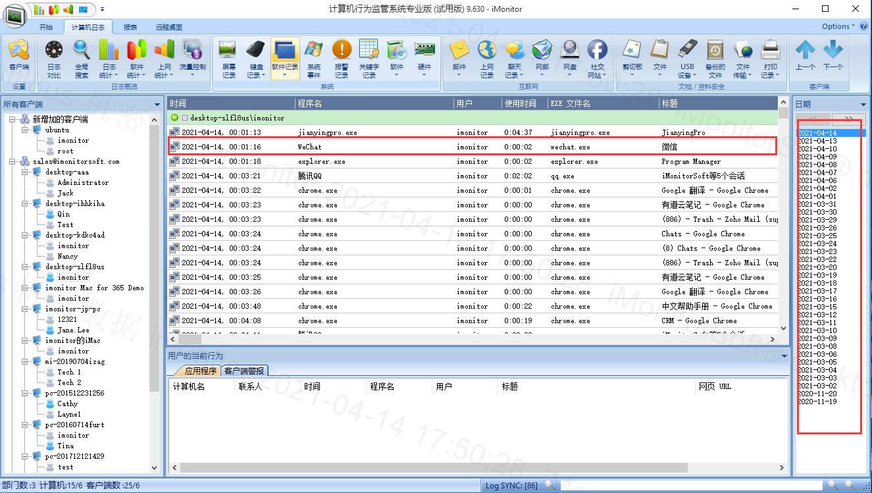This screenshot has height=493, width=872.
Task: Open 日志统计 bar chart statistics
Action: [109, 59]
